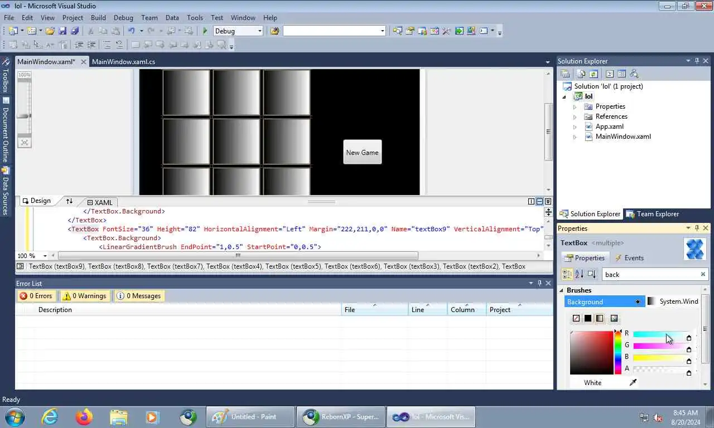Expand the Properties node in Solution Explorer

(x=575, y=106)
